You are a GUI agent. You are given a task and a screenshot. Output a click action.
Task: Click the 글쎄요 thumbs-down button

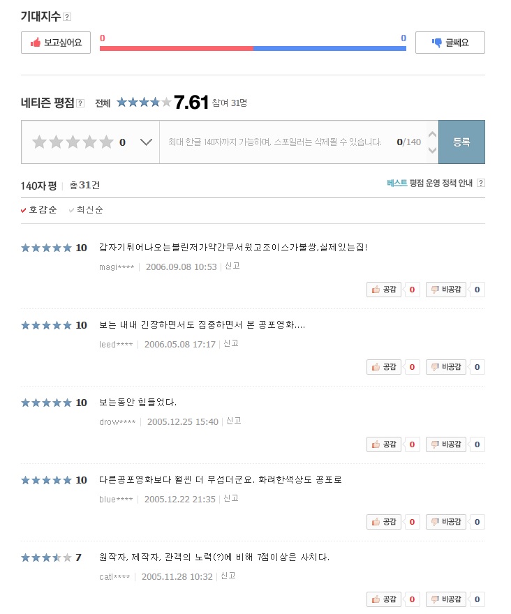[450, 43]
